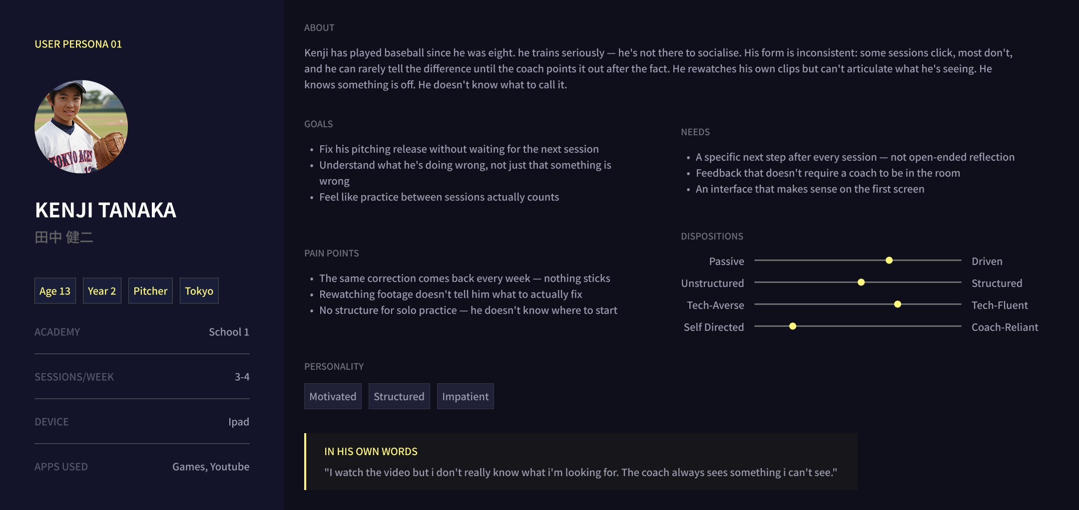Select the Age 13 tag

(55, 291)
